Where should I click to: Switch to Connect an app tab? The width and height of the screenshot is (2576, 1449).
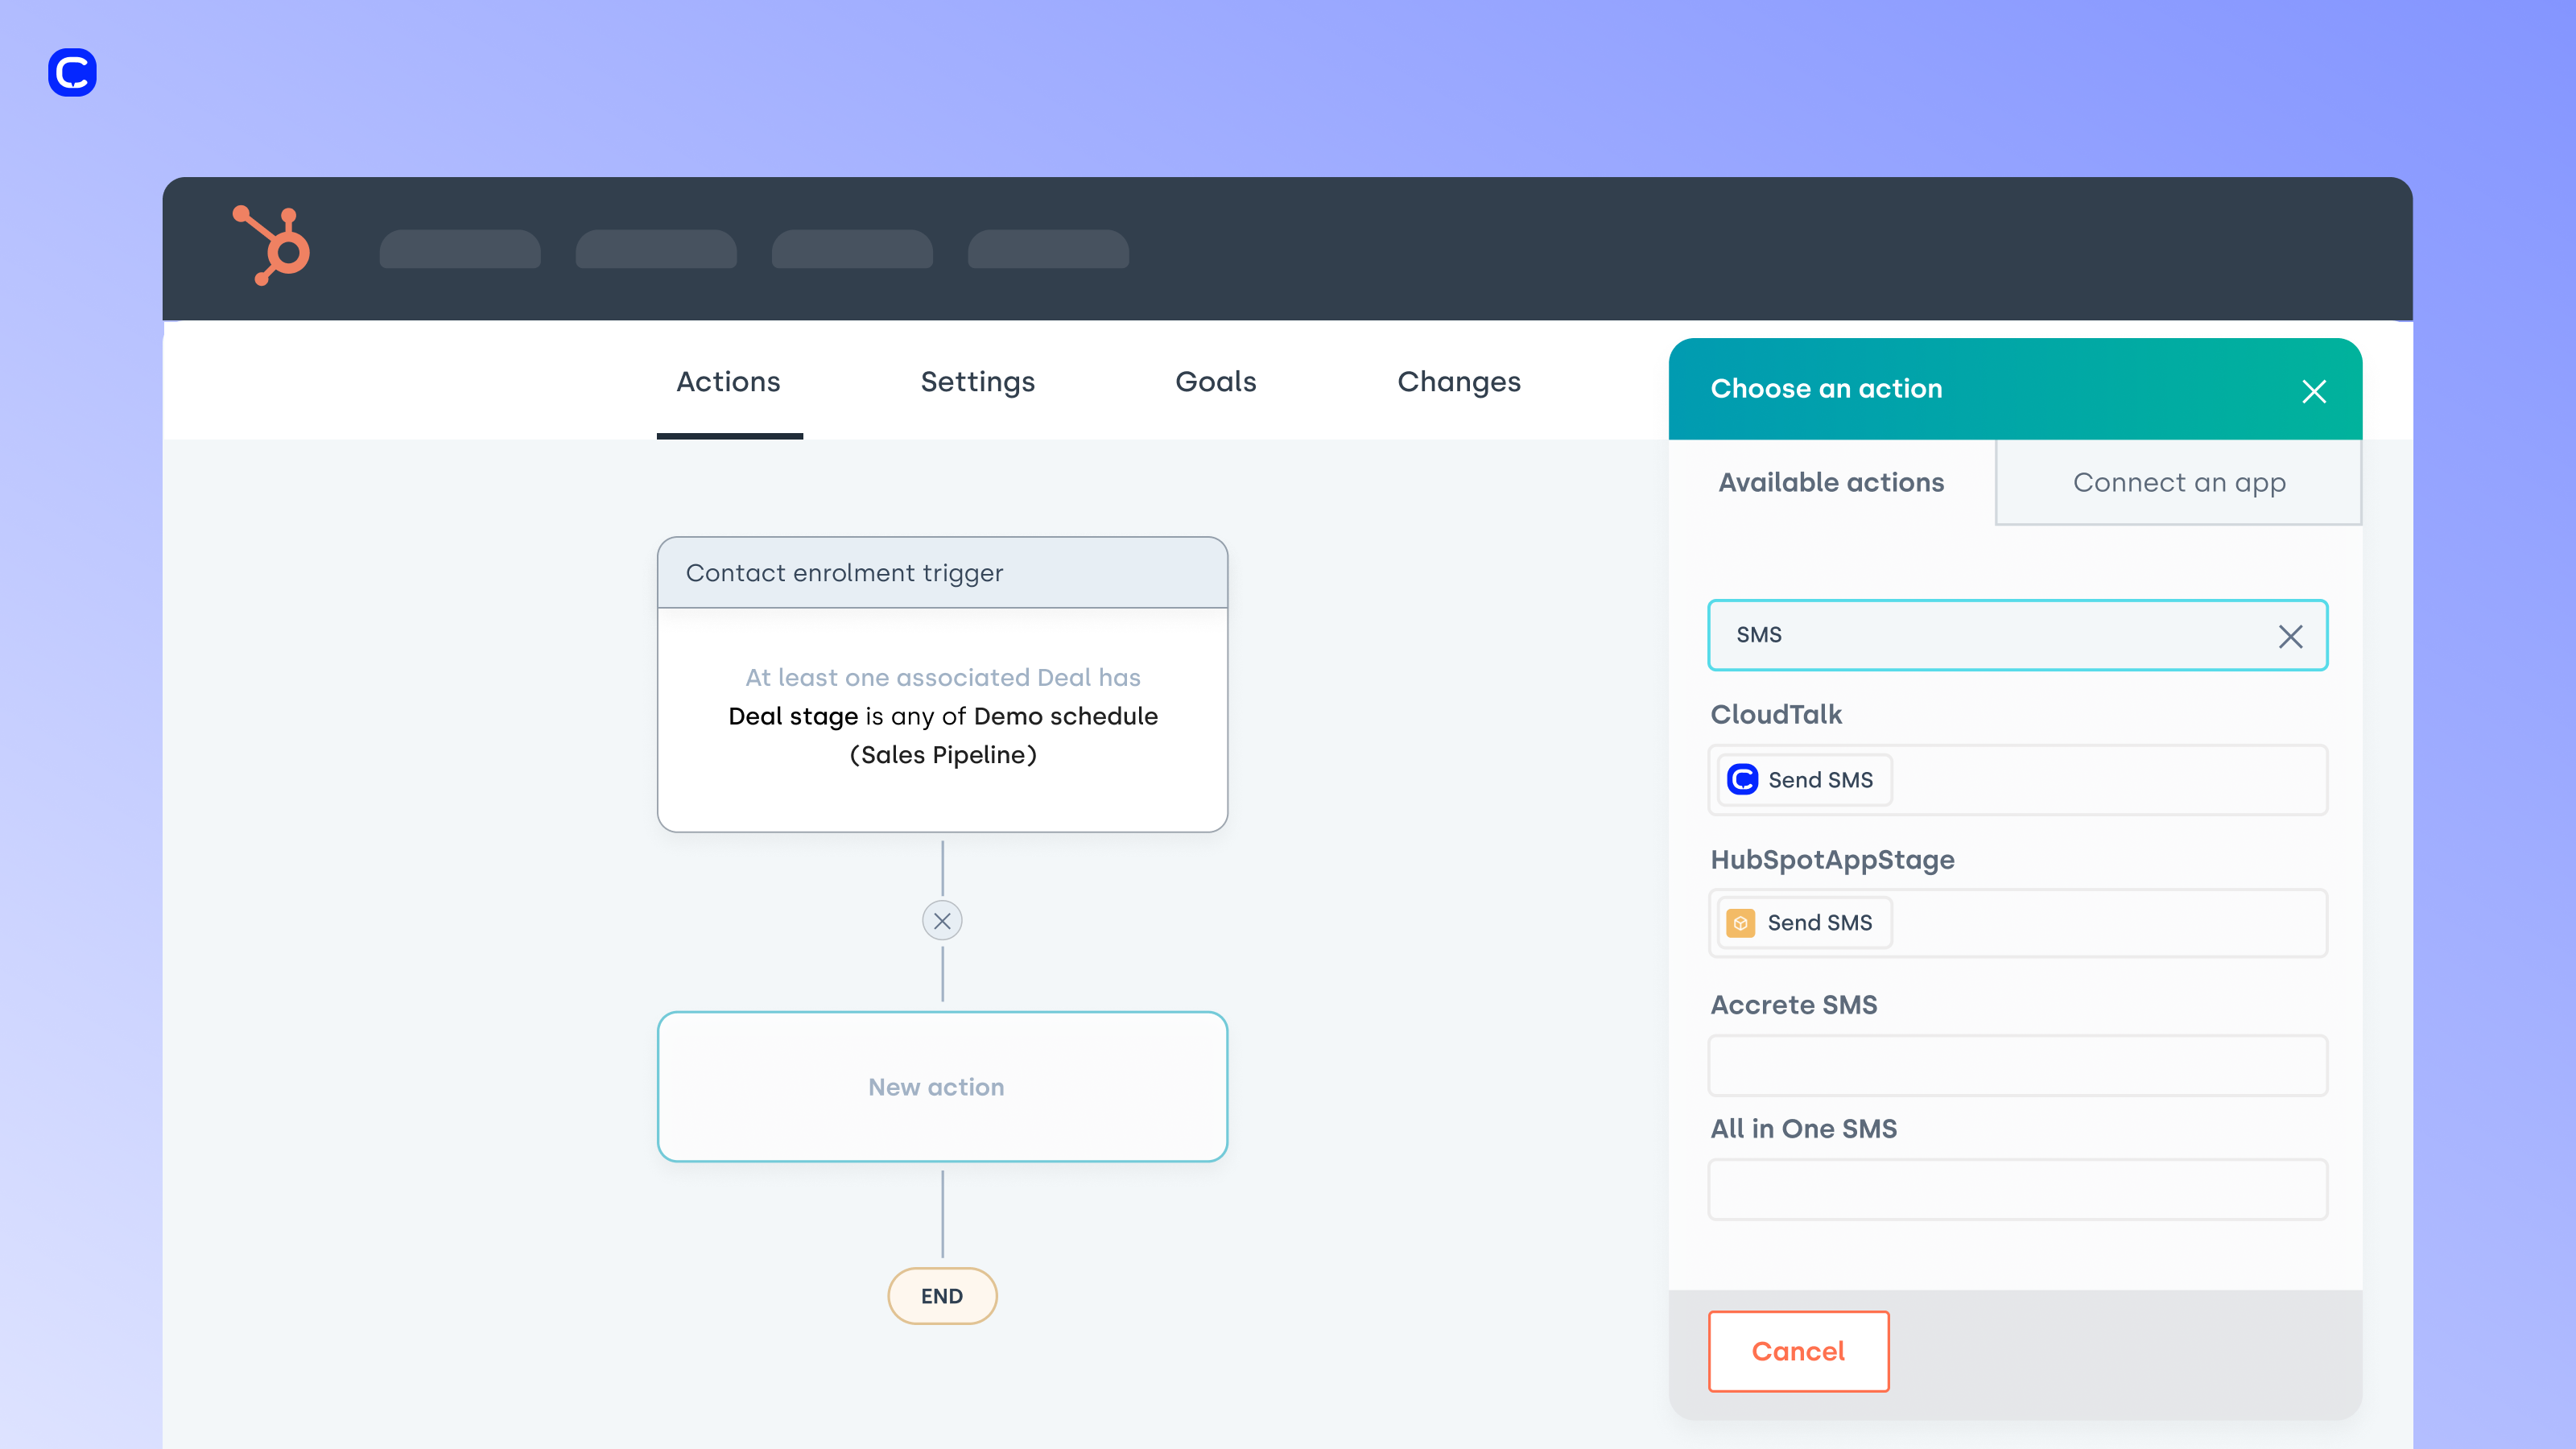coord(2178,483)
